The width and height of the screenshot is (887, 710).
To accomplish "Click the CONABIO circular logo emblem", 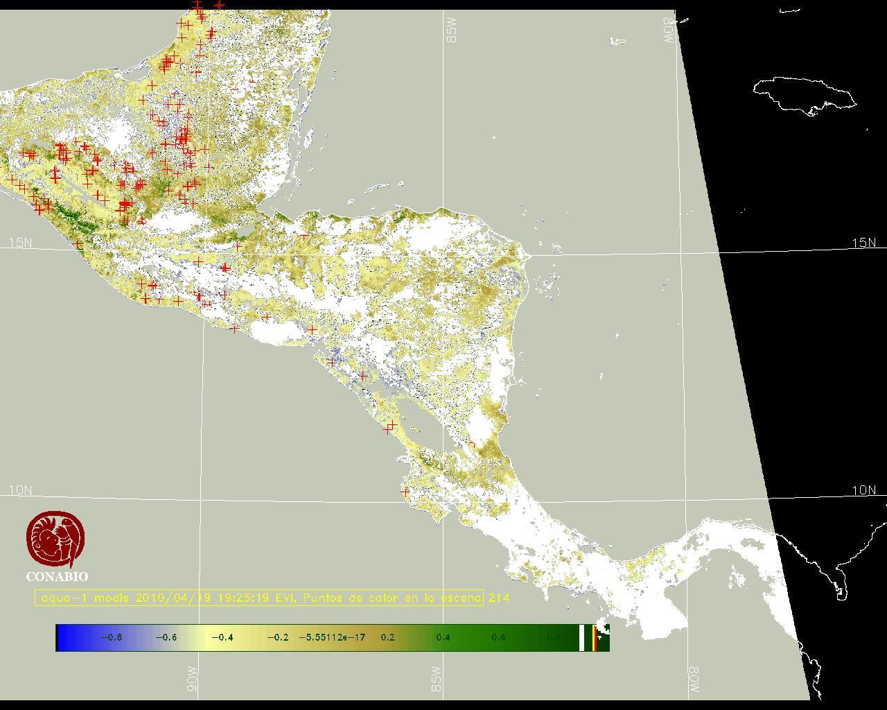I will click(55, 540).
